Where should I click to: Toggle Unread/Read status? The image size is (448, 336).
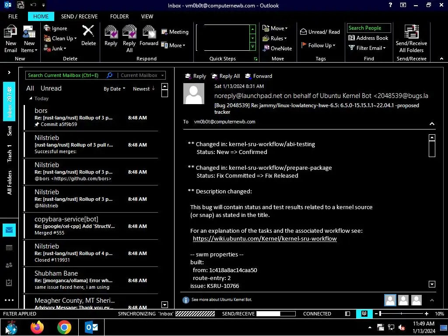click(x=320, y=31)
